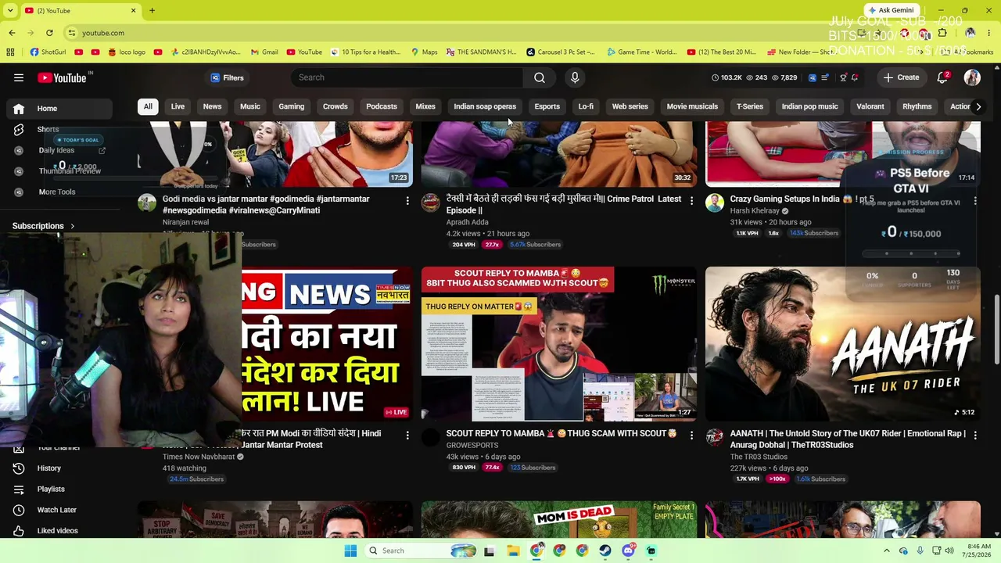Open the Gmail bookmark
This screenshot has height=563, width=1001.
(x=264, y=52)
